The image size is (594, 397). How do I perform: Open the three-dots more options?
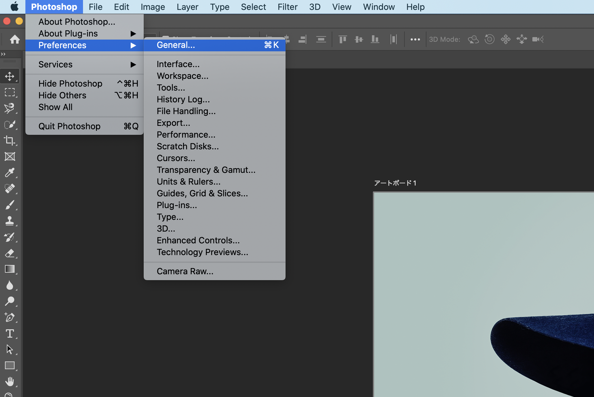click(x=415, y=39)
